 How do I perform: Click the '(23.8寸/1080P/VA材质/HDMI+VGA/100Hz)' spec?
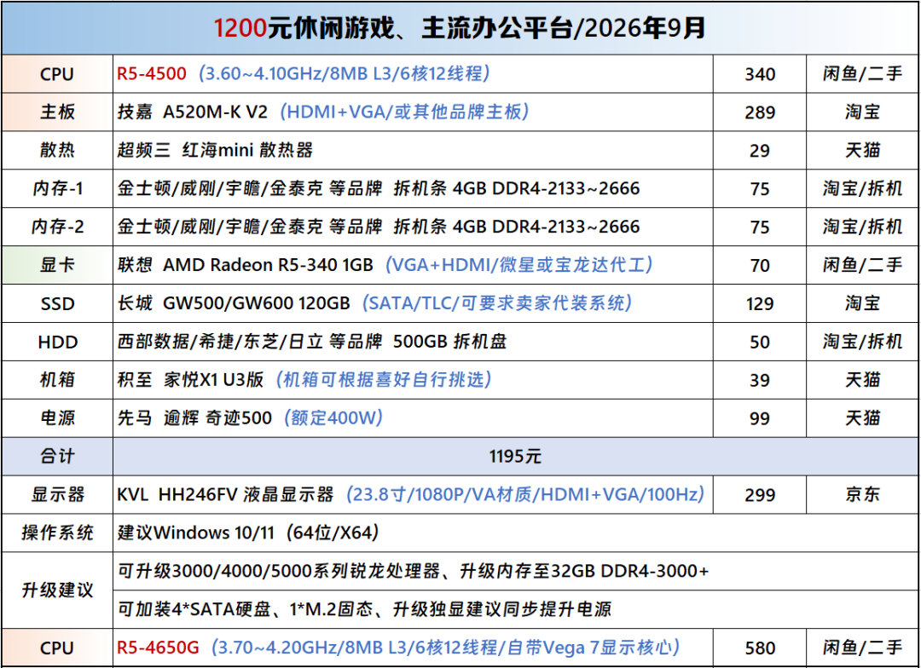pyautogui.click(x=525, y=493)
